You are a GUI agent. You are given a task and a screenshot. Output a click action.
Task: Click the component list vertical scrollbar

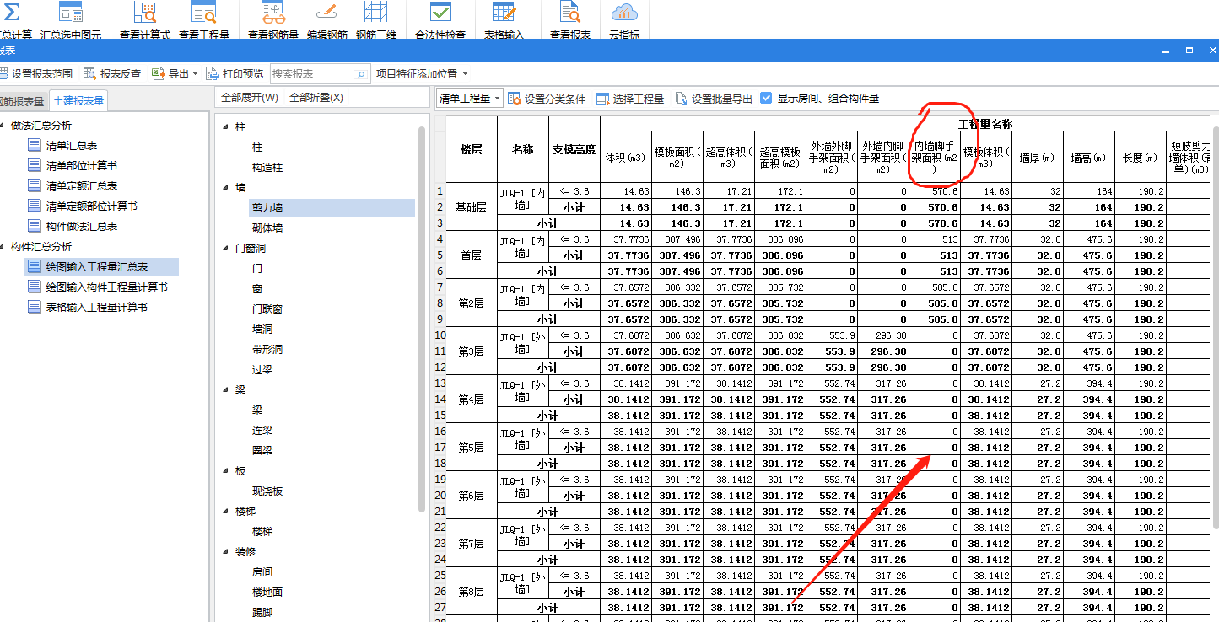pyautogui.click(x=423, y=320)
